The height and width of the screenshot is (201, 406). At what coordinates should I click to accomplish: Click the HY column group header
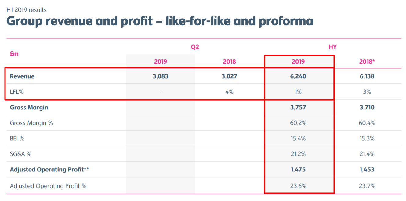332,47
